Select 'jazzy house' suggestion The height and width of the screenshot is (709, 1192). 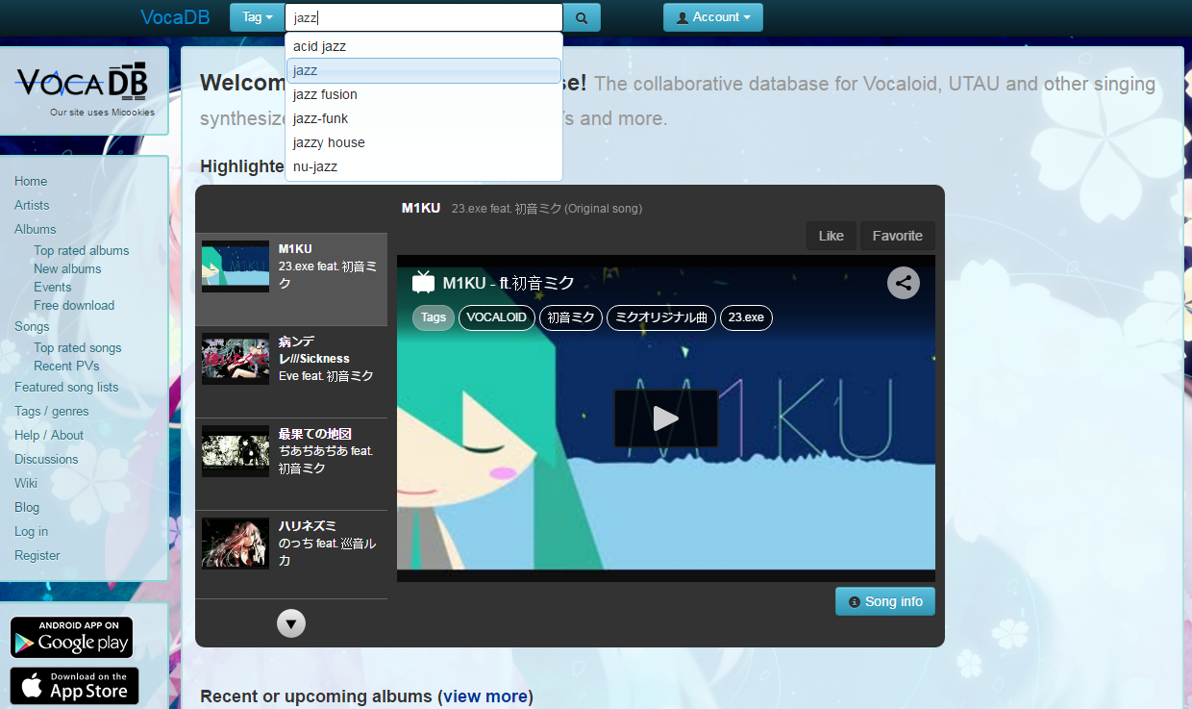[424, 142]
